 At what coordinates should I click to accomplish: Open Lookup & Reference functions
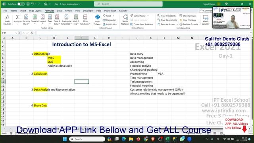(x=66, y=19)
